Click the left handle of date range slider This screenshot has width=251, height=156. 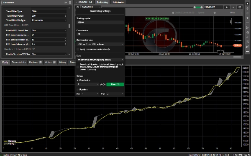point(195,8)
